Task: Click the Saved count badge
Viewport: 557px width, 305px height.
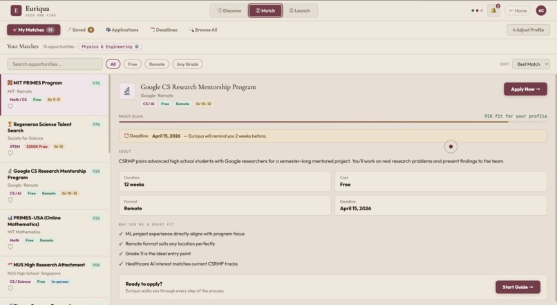Action: pyautogui.click(x=91, y=30)
